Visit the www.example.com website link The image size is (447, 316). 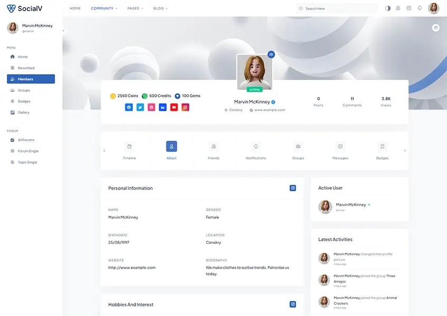pyautogui.click(x=268, y=110)
